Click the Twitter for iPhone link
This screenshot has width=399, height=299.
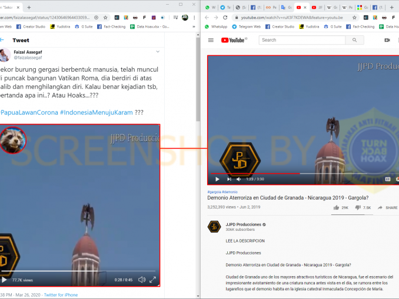61,295
